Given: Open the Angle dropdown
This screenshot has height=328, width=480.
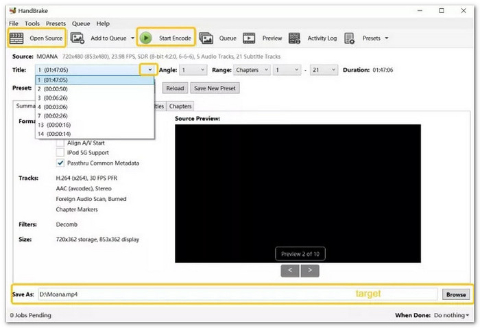Looking at the screenshot, I should pyautogui.click(x=193, y=70).
